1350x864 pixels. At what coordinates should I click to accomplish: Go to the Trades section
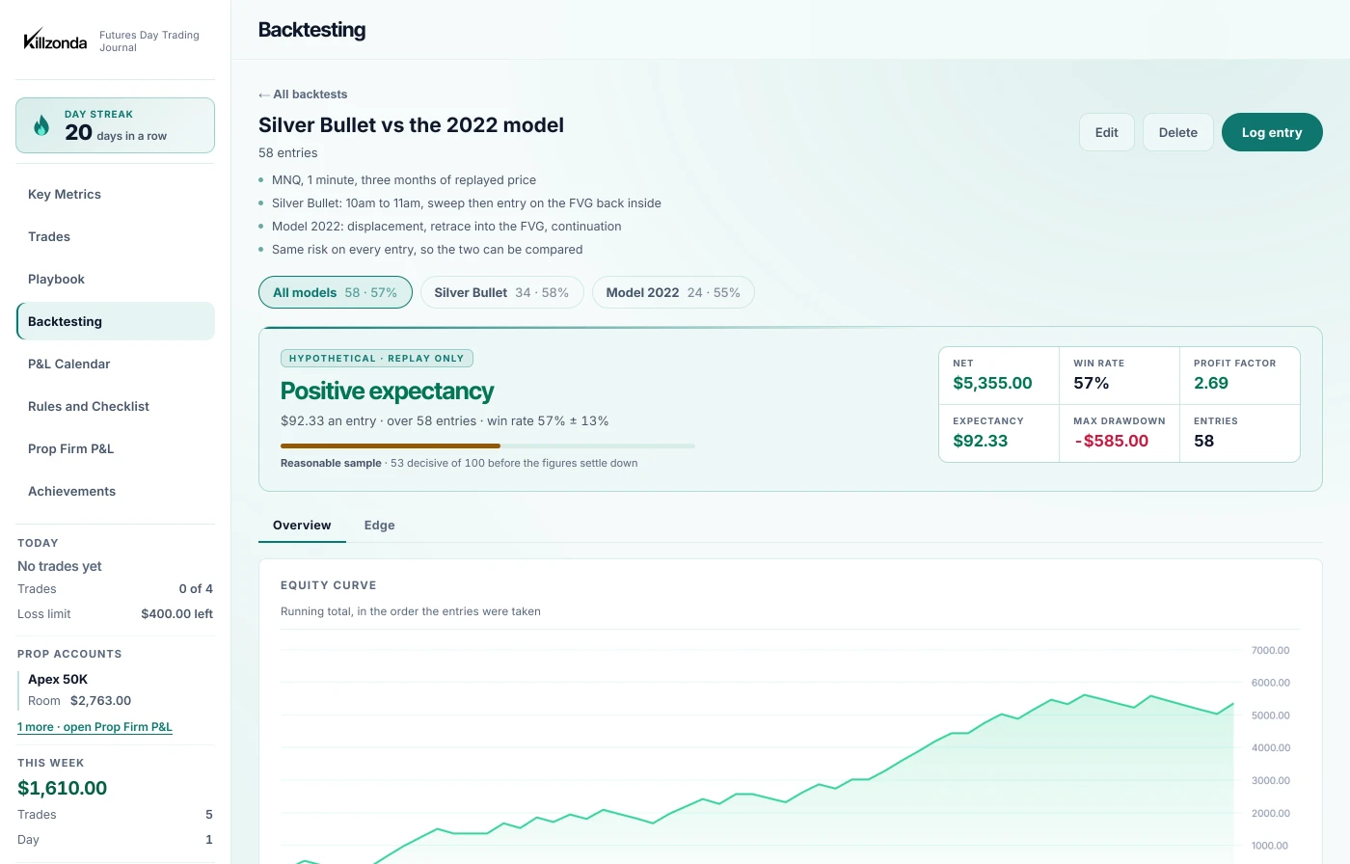pyautogui.click(x=116, y=236)
